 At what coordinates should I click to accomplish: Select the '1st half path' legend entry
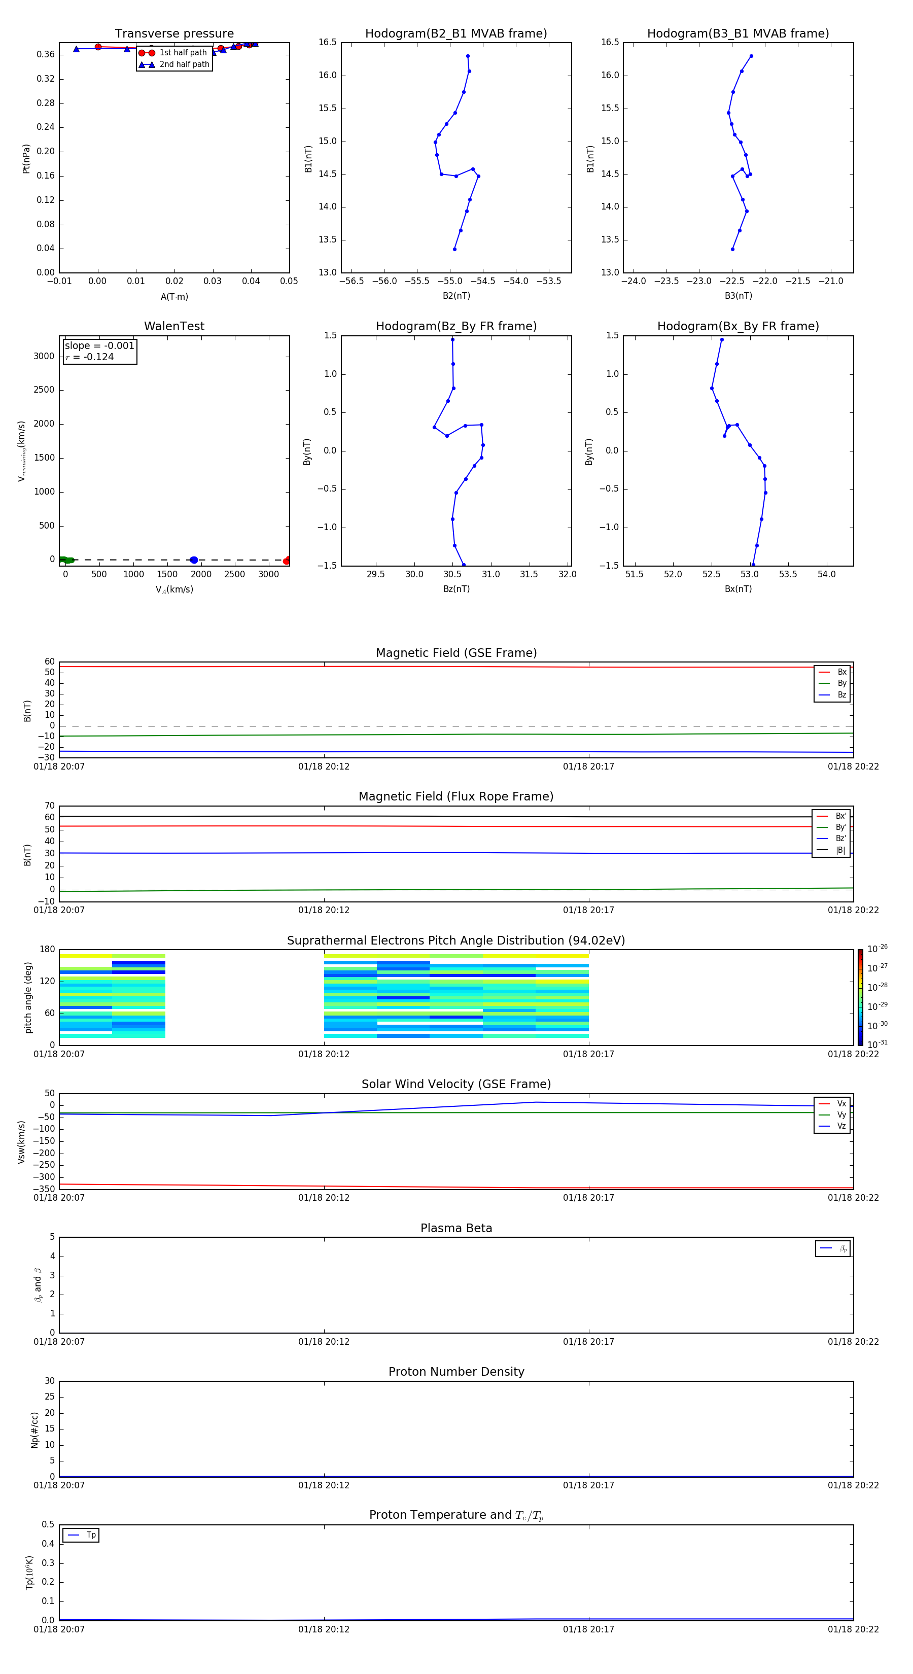(174, 53)
